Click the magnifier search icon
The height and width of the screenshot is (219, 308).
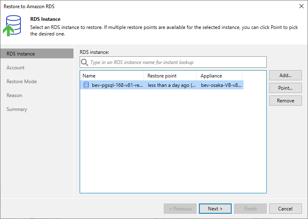pos(85,62)
